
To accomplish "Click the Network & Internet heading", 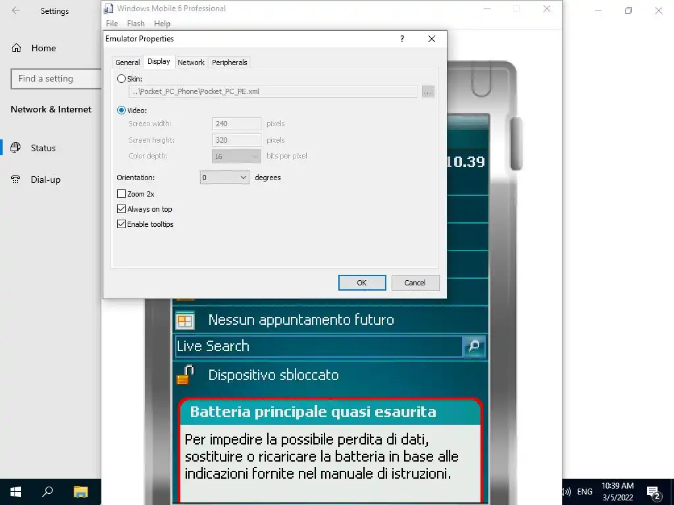I will 51,109.
